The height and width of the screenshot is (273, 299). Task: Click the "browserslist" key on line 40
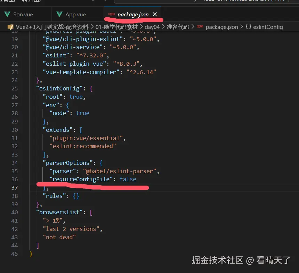[x=59, y=212]
